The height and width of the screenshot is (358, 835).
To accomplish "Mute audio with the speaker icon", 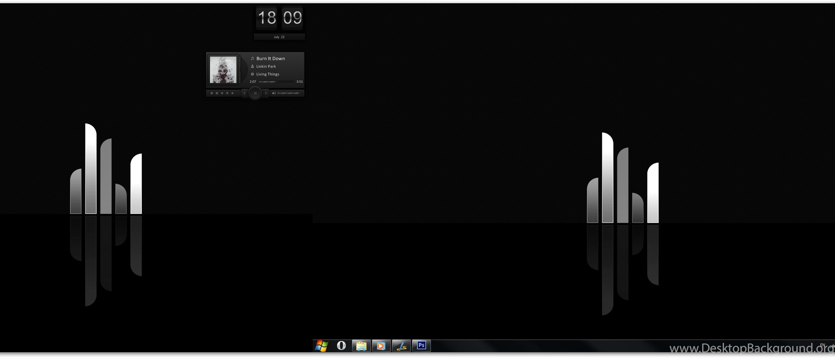I will [x=274, y=93].
